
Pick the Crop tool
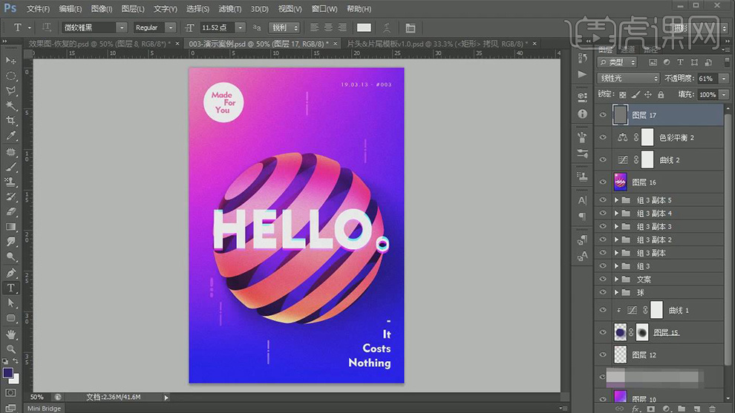(10, 121)
